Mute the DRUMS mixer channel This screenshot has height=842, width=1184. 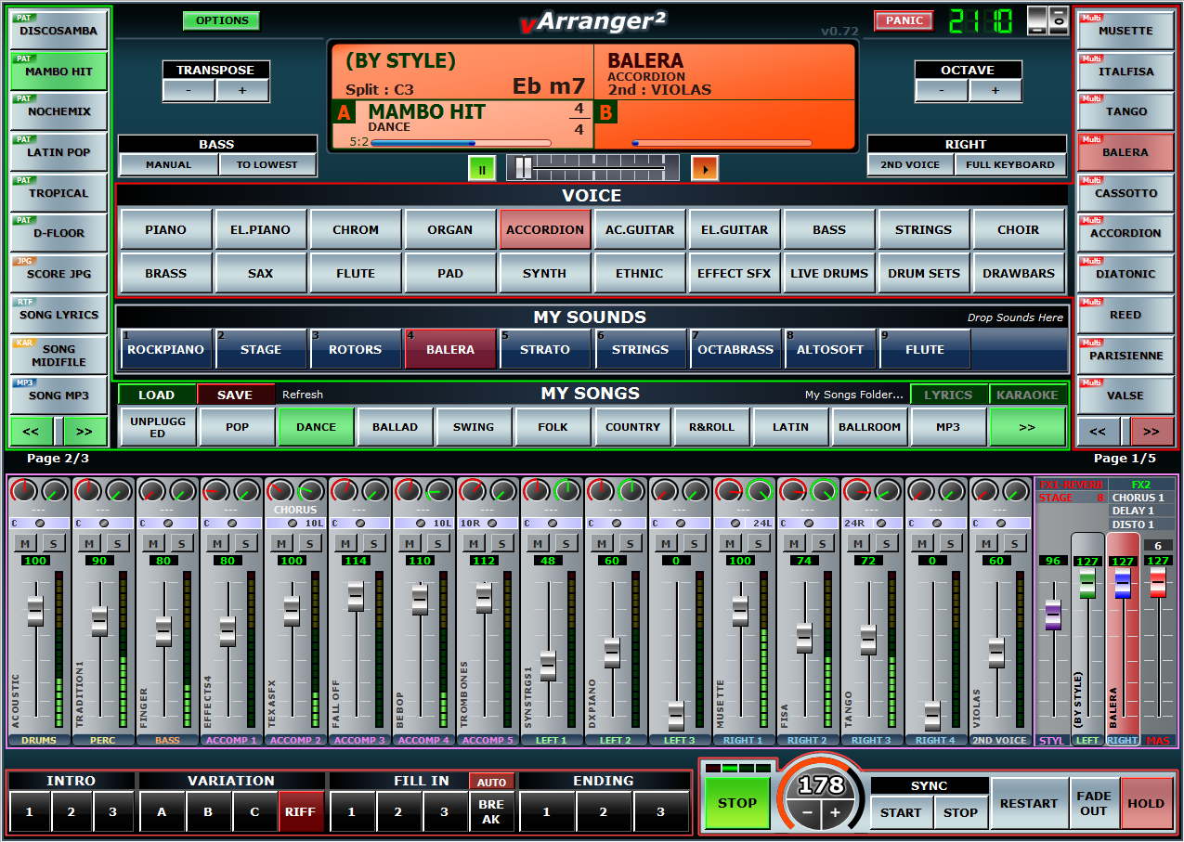pos(24,543)
